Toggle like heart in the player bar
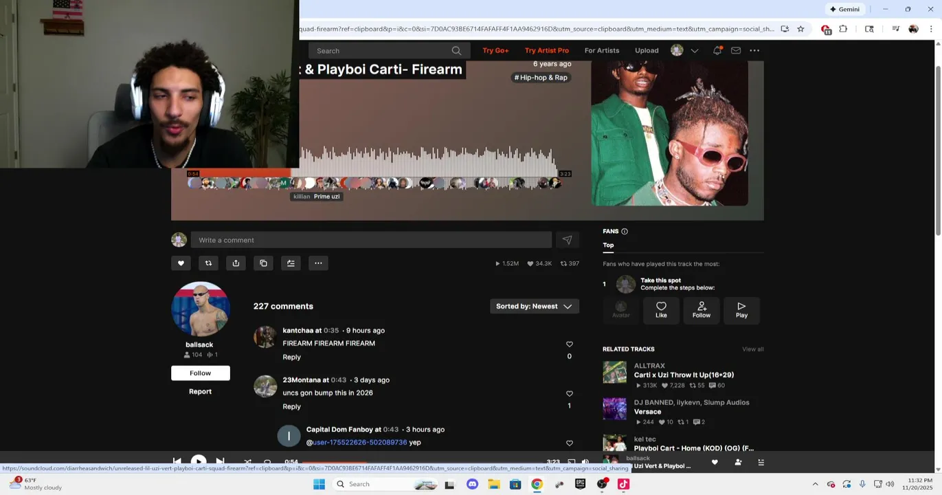The image size is (942, 495). point(715,463)
